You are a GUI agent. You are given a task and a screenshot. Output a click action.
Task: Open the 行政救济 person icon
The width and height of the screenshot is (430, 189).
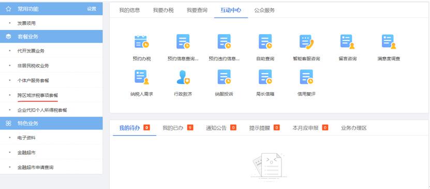(183, 77)
